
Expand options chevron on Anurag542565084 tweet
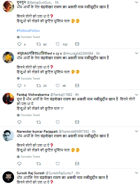tap(136, 53)
